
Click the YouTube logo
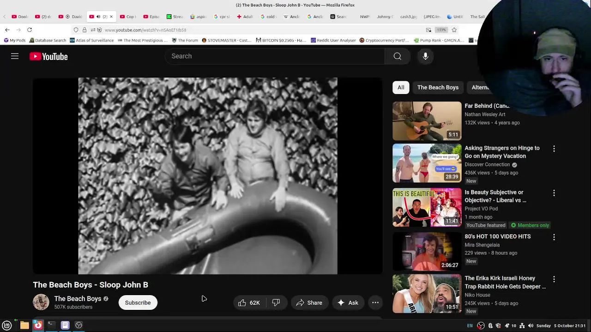coord(48,56)
